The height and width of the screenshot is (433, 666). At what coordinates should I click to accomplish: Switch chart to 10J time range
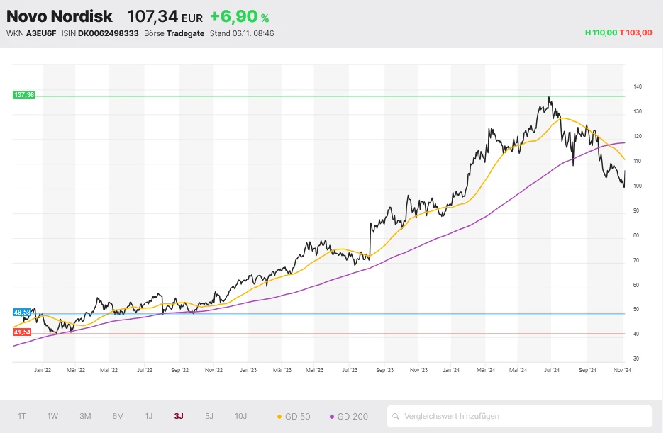pyautogui.click(x=241, y=417)
